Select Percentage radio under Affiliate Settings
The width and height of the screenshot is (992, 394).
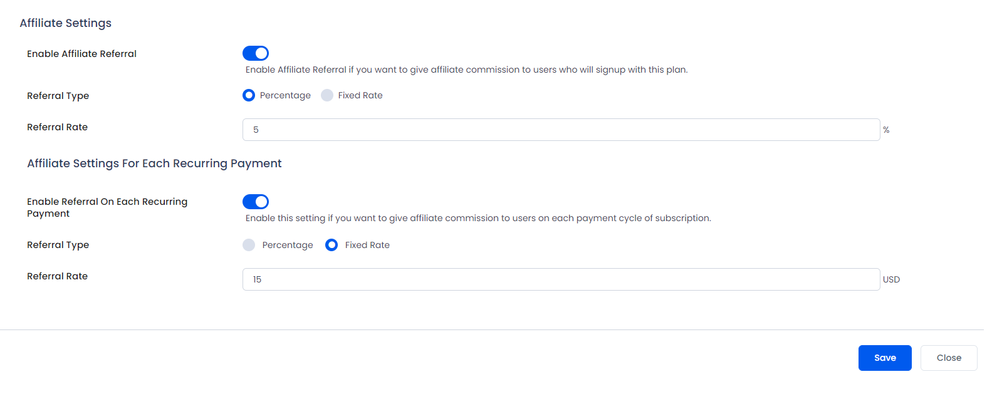coord(249,95)
